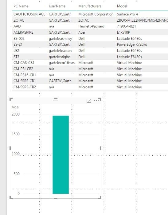168x215 pixels.
Task: Open the More options ellipsis on the chart
Action: pyautogui.click(x=96, y=101)
